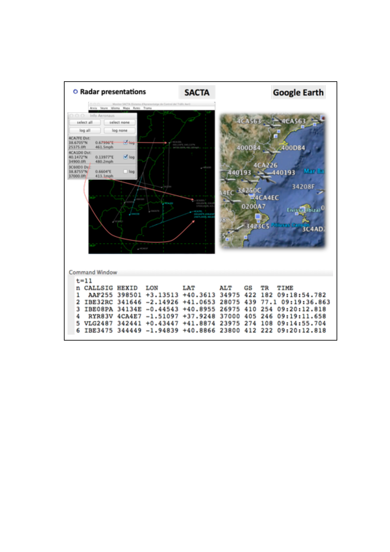Click the red marker at the Google Earth corner
Viewport: 390px width, 552px height.
pyautogui.click(x=323, y=118)
